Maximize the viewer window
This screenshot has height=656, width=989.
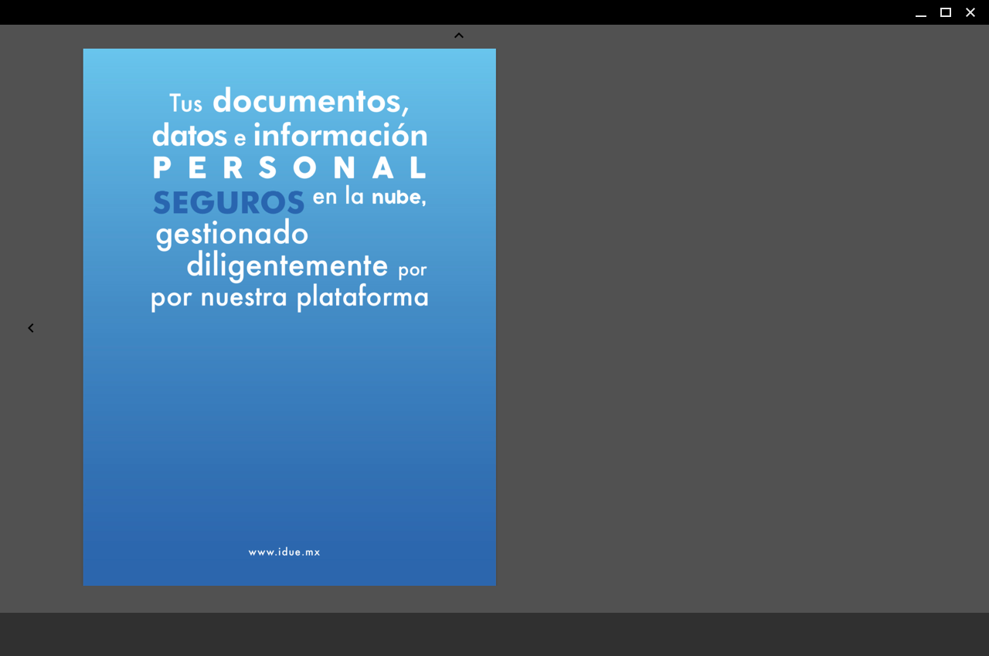click(x=945, y=12)
